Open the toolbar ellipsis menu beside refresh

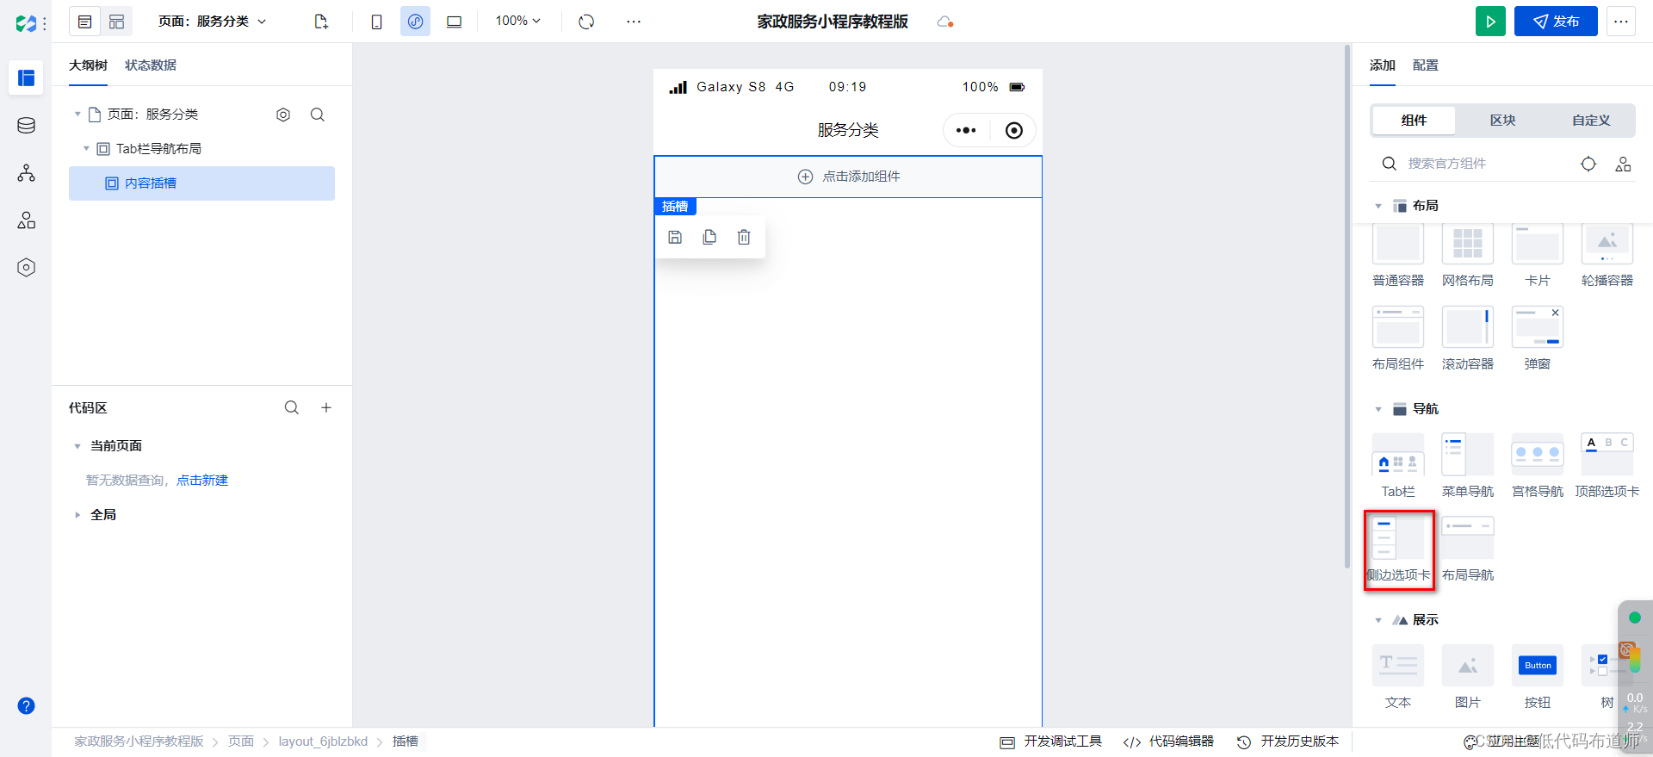[x=634, y=22]
